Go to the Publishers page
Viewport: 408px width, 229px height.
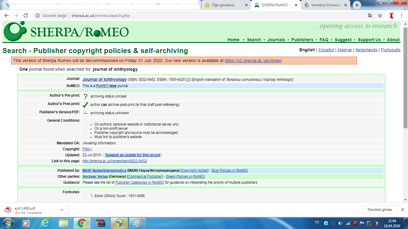tap(302, 40)
